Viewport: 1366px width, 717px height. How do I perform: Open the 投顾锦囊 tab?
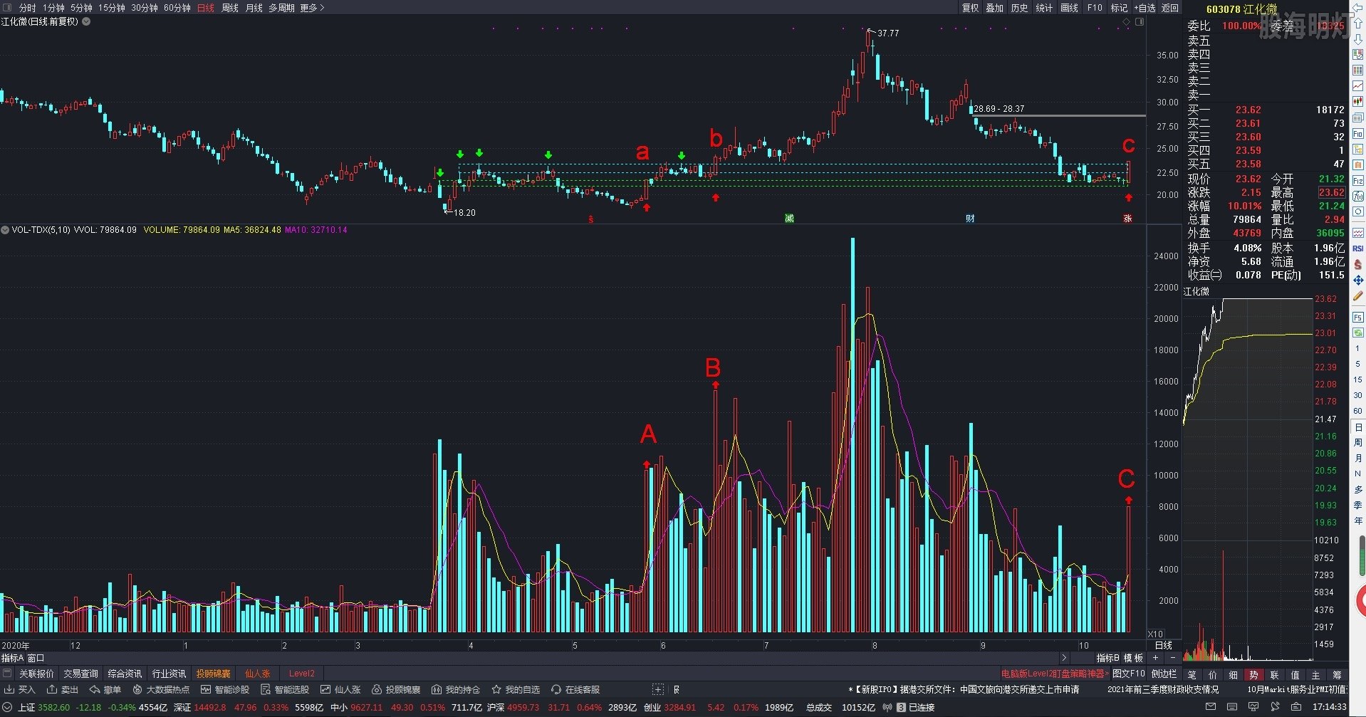[214, 674]
